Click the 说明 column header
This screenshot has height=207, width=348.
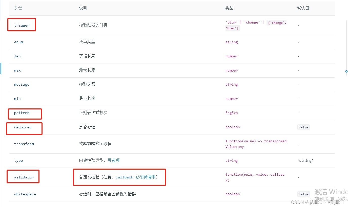83,8
